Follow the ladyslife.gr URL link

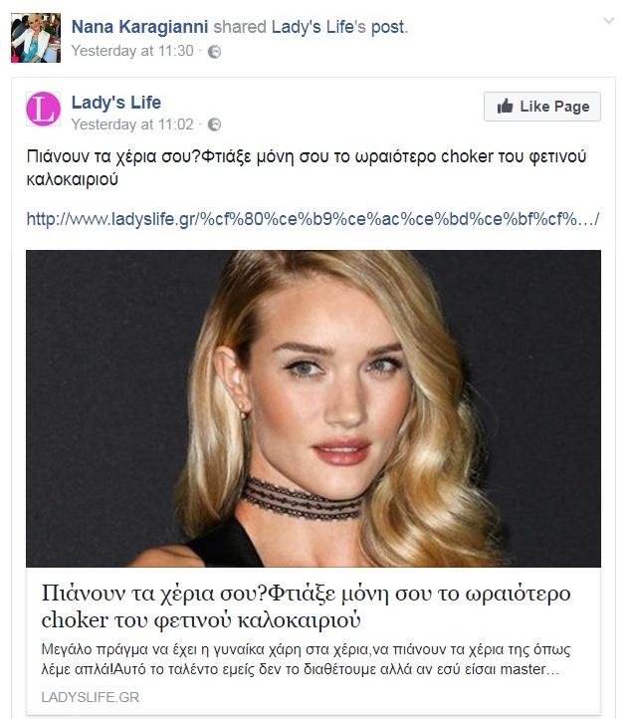tap(313, 219)
